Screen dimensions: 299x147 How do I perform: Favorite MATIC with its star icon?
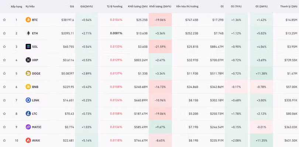[4, 127]
